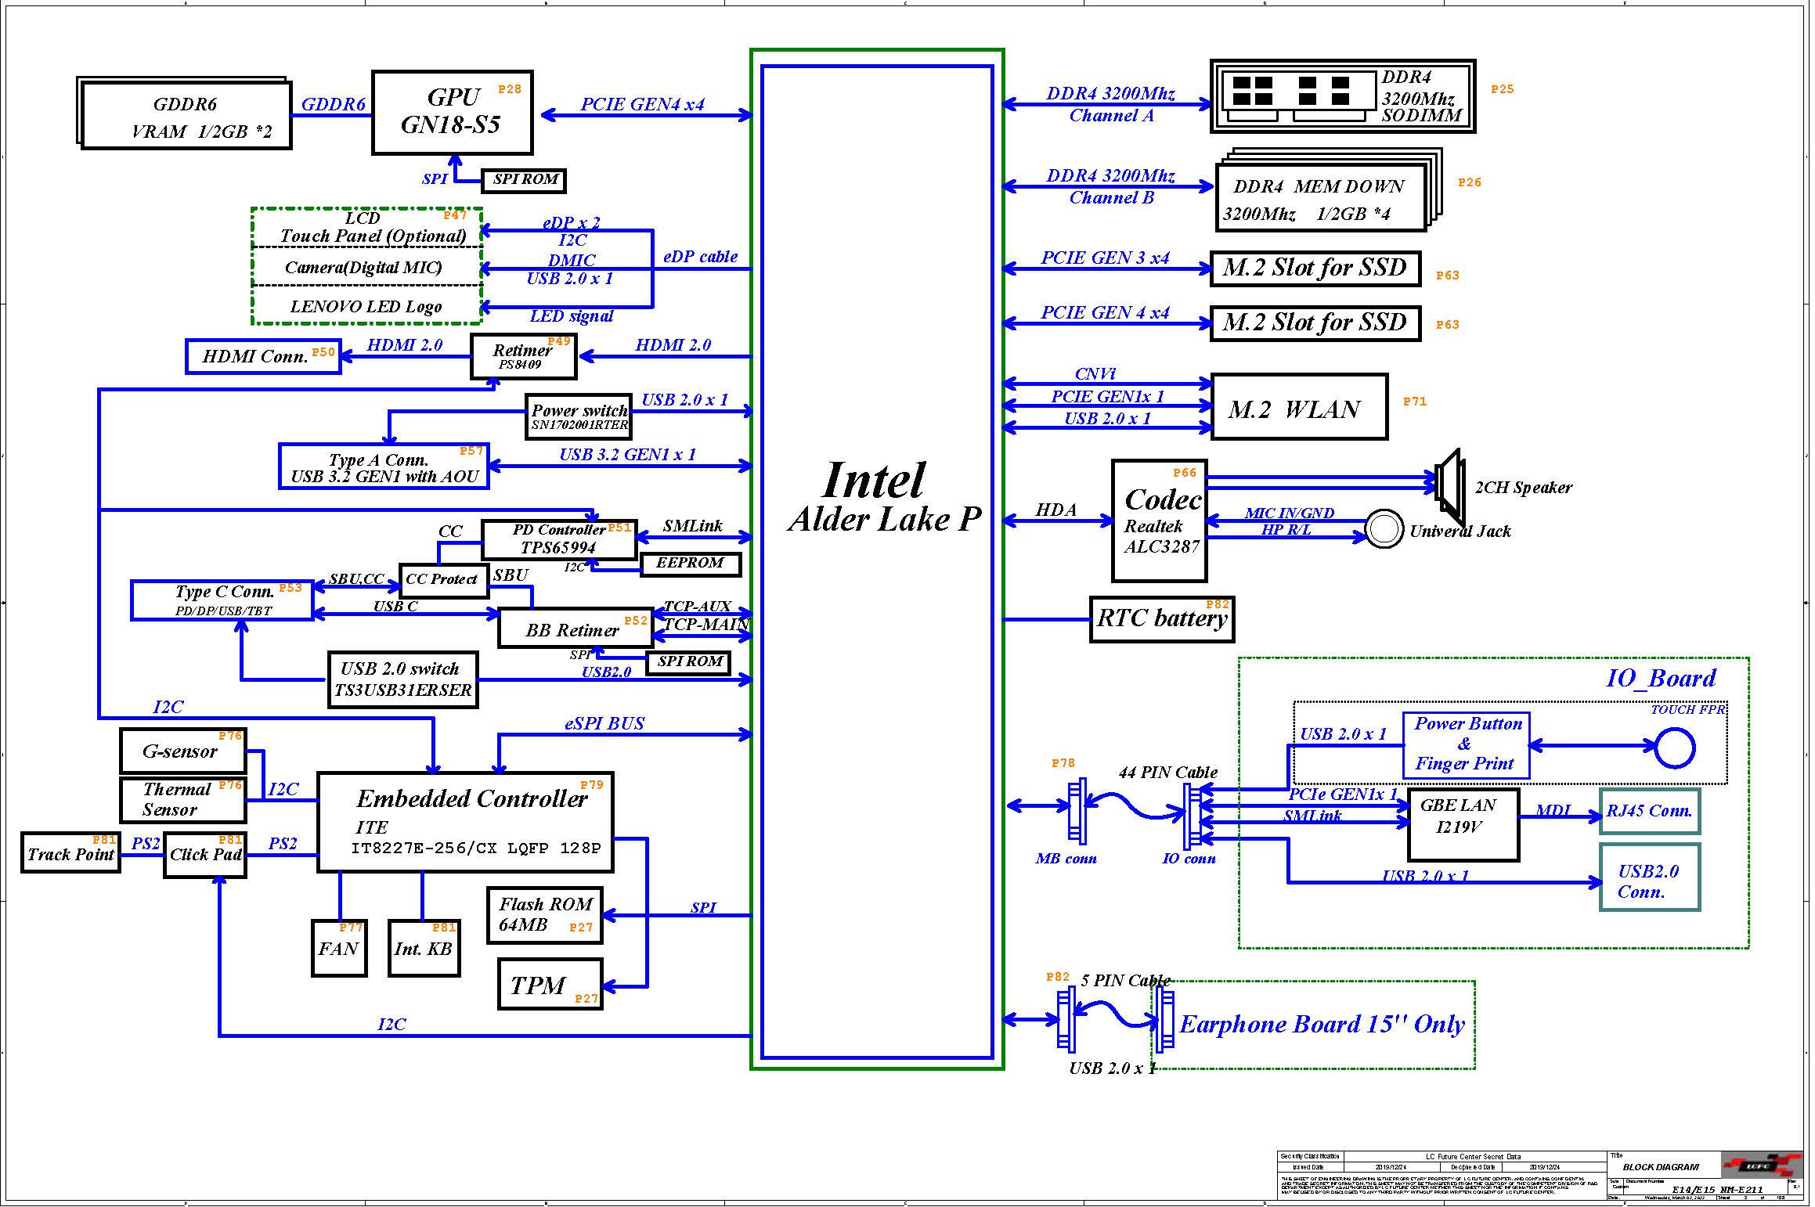The width and height of the screenshot is (1815, 1207).
Task: Click the PD Controller TPS65994 block
Action: (558, 540)
